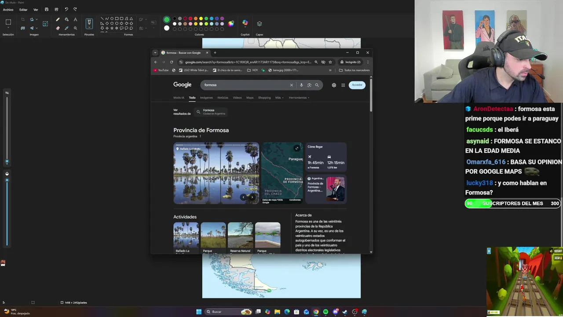Image resolution: width=563 pixels, height=317 pixels.
Task: Redo the action in Paint
Action: [75, 9]
